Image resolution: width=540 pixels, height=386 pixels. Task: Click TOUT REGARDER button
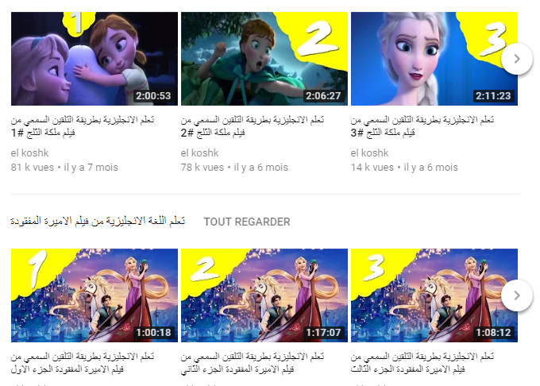[x=247, y=222]
